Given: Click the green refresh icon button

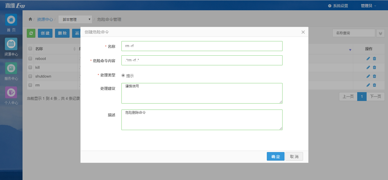Looking at the screenshot, I should 31,33.
